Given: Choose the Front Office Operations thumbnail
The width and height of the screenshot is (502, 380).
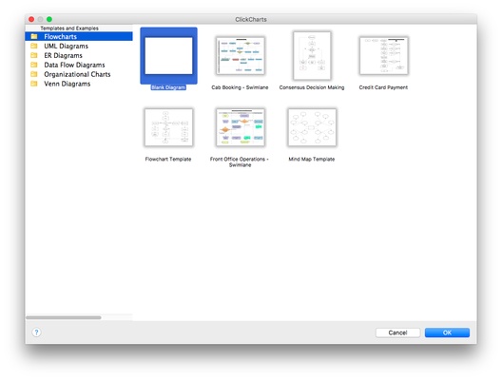Looking at the screenshot, I should click(x=241, y=127).
